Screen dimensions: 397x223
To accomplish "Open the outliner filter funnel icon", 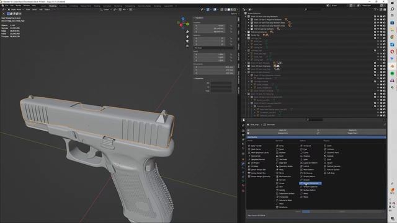I will (x=375, y=10).
